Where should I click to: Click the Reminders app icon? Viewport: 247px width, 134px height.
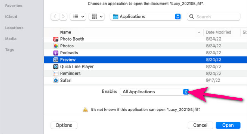(x=56, y=74)
